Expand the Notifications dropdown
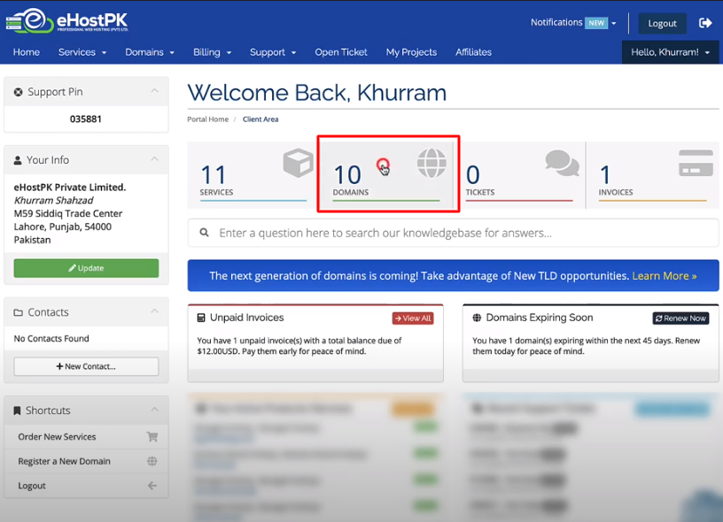 [573, 23]
